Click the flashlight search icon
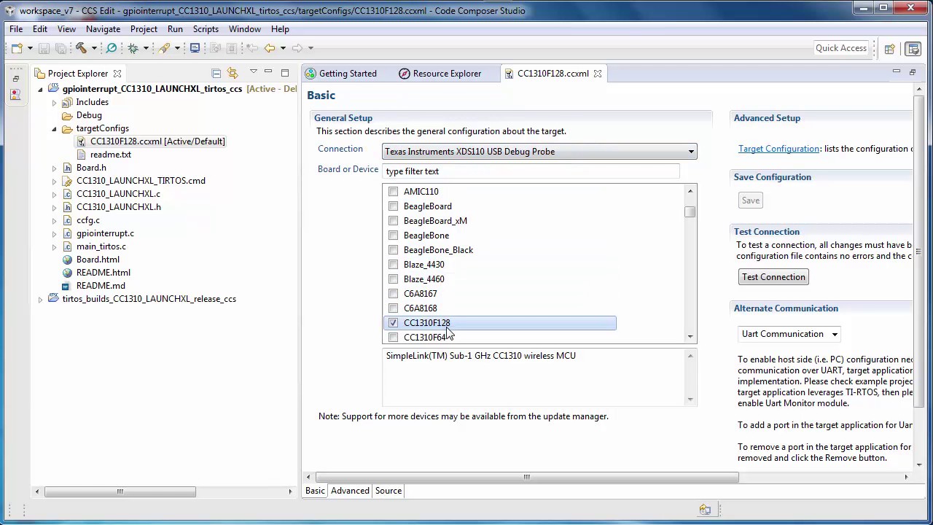 pos(164,48)
